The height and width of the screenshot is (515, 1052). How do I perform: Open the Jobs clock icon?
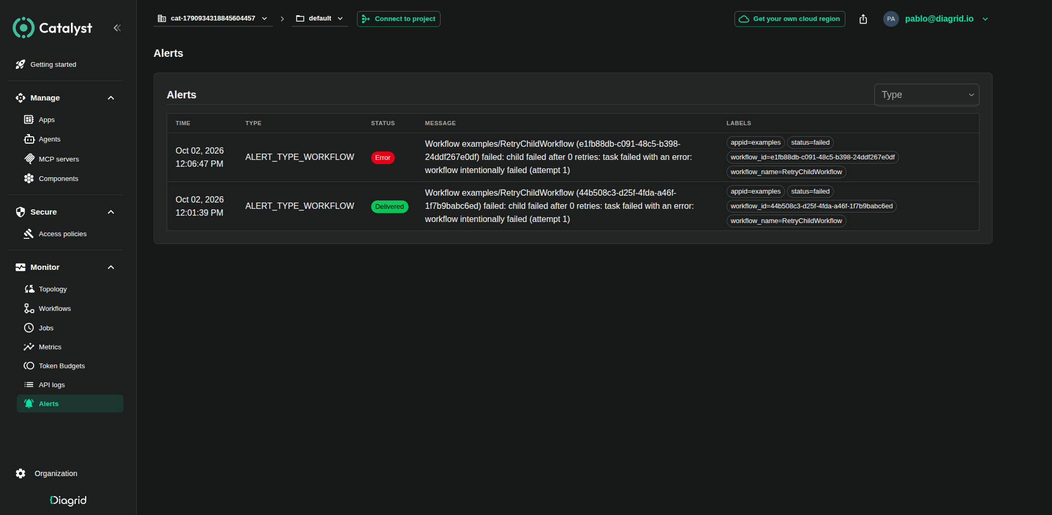point(29,328)
